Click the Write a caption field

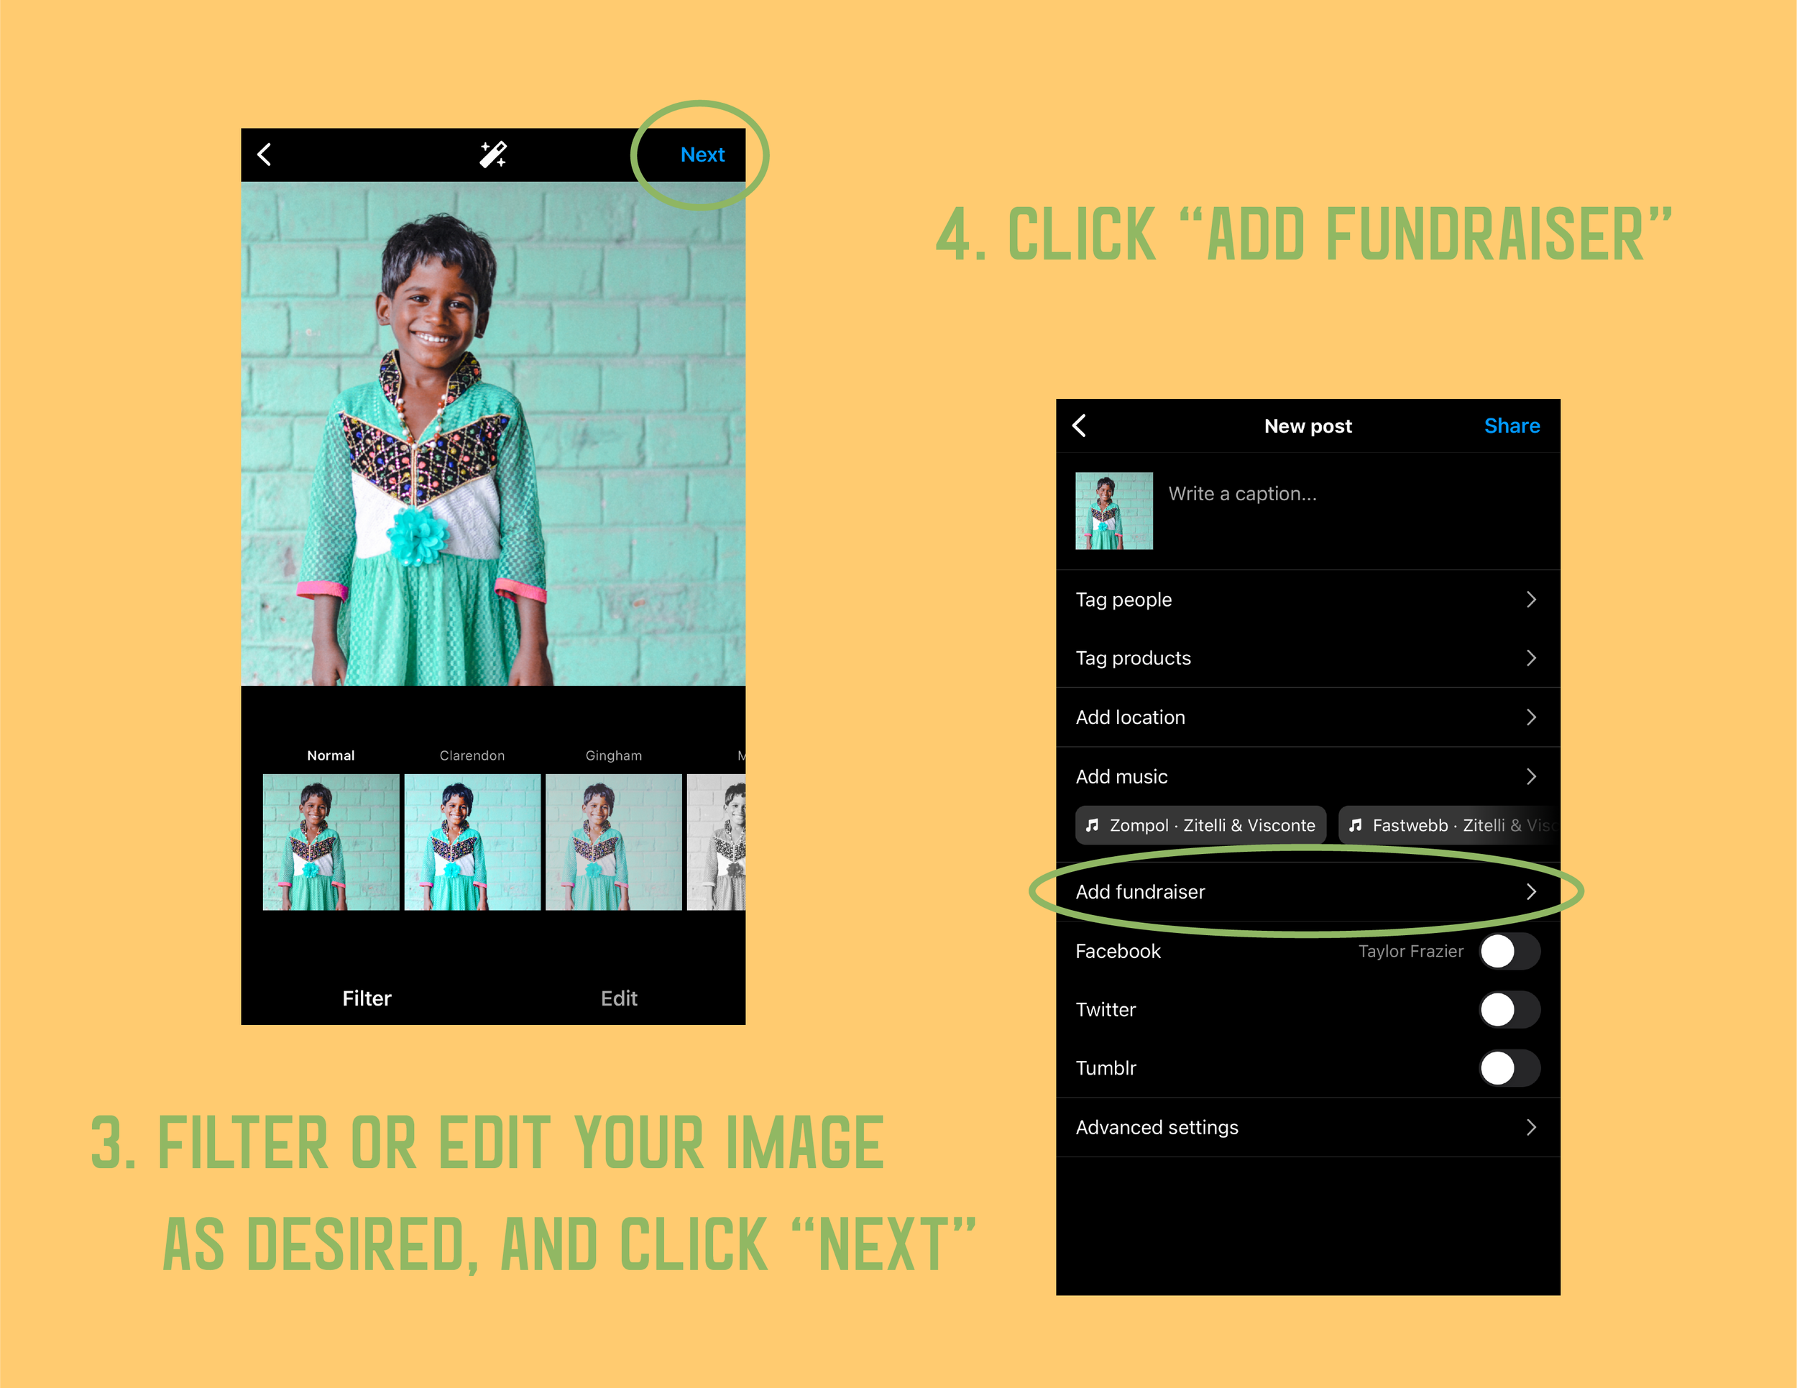point(1242,494)
